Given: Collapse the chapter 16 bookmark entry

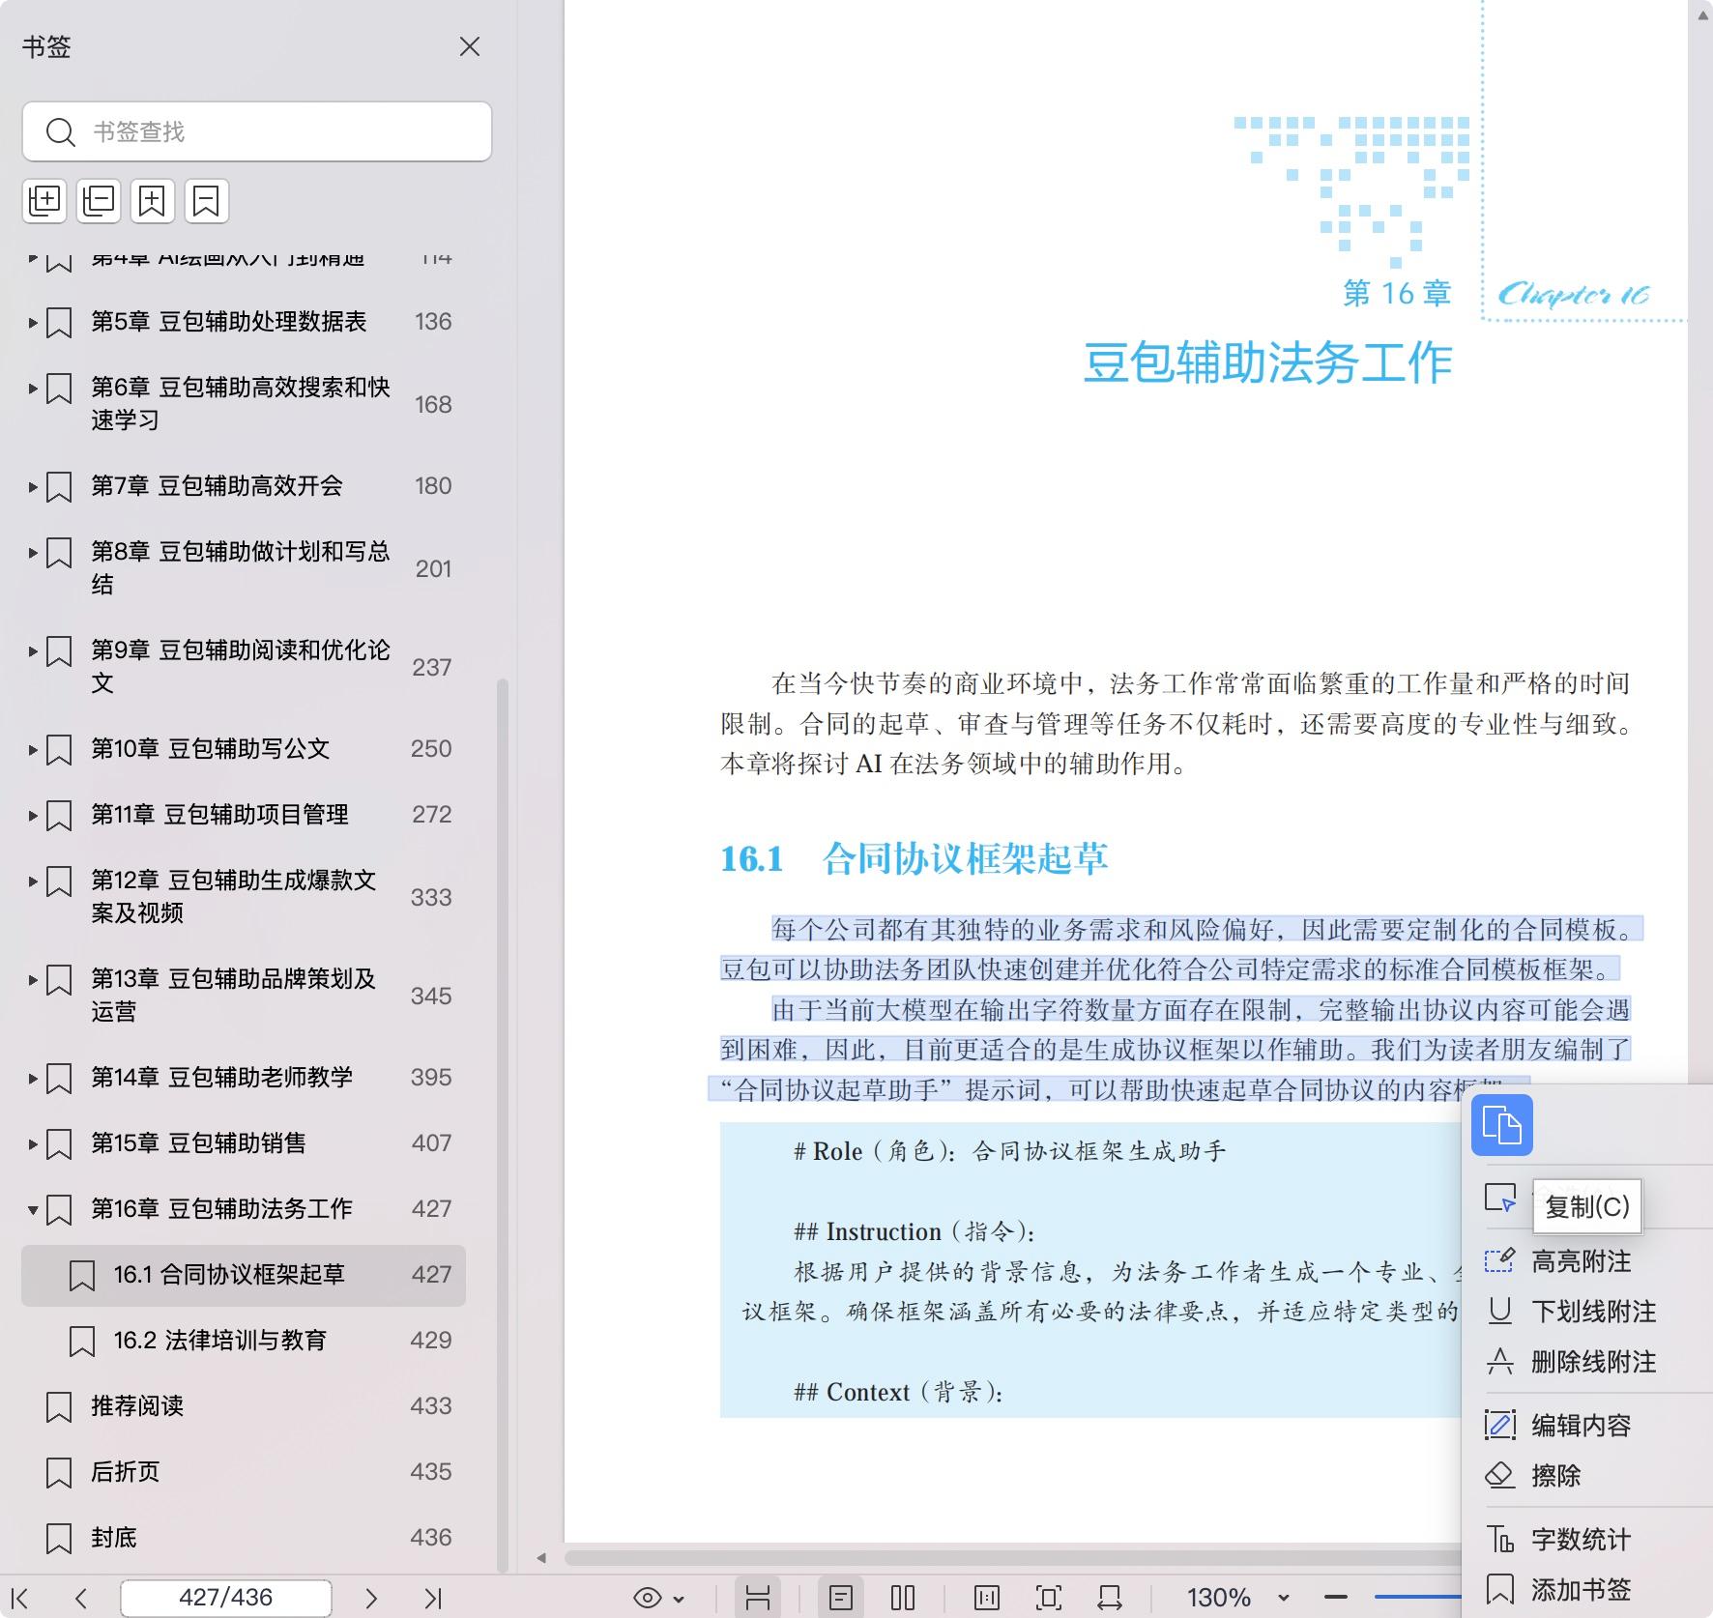Looking at the screenshot, I should coord(31,1209).
